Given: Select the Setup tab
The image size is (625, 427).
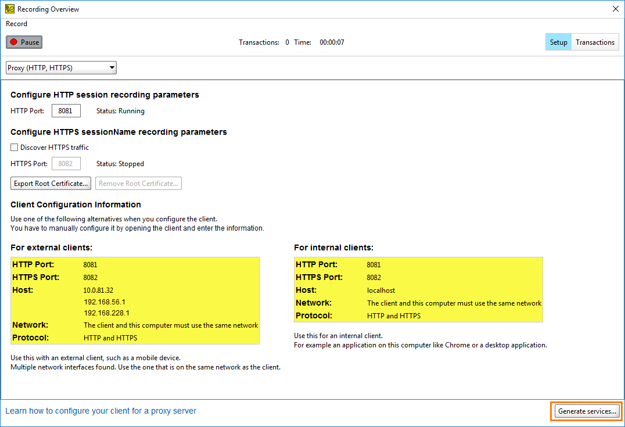Looking at the screenshot, I should click(558, 42).
